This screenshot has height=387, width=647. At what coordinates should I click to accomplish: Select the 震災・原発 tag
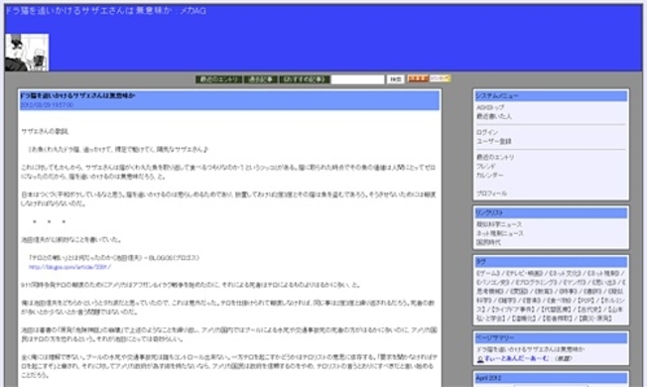[x=595, y=319]
